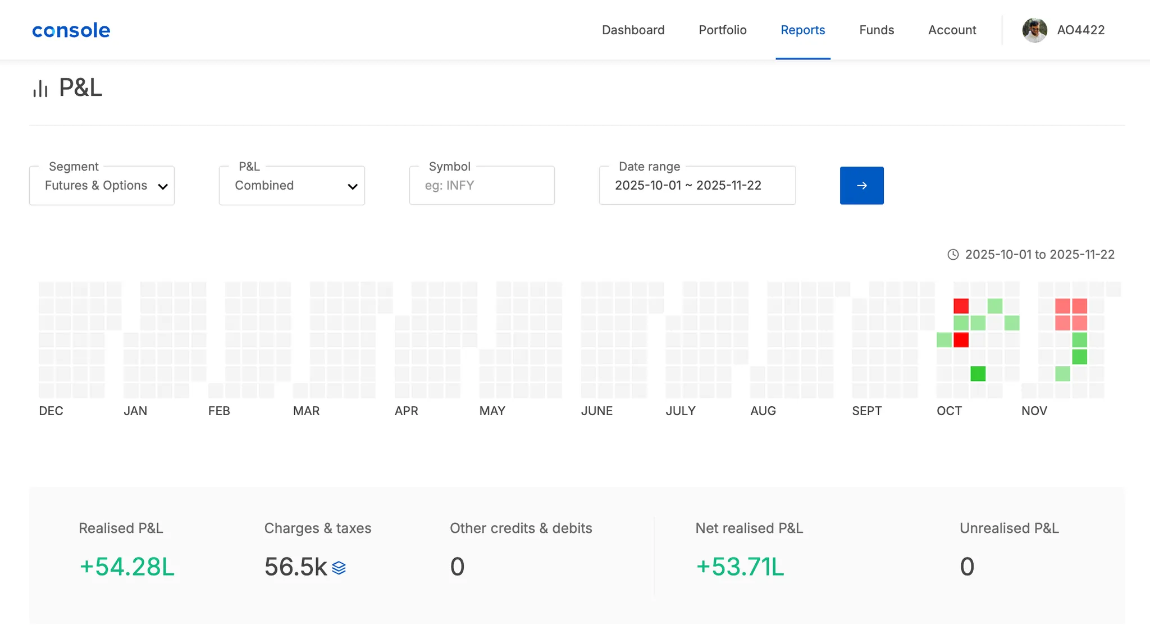Click the clock icon beside date range
Image resolution: width=1150 pixels, height=644 pixels.
(x=953, y=255)
